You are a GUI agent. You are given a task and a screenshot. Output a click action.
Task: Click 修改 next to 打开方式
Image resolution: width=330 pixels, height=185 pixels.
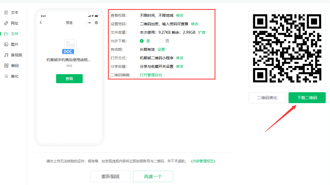[180, 58]
